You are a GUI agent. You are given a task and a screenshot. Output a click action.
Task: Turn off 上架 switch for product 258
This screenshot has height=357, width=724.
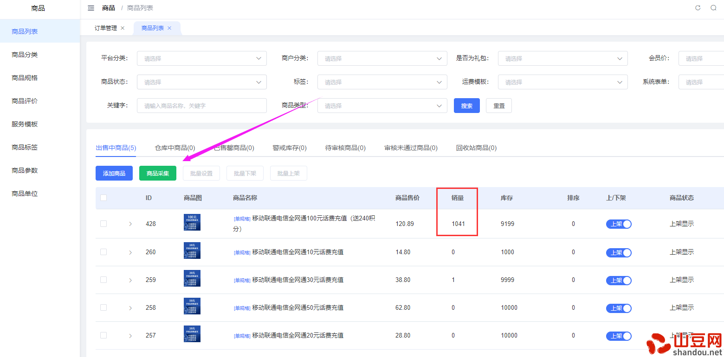(x=619, y=308)
